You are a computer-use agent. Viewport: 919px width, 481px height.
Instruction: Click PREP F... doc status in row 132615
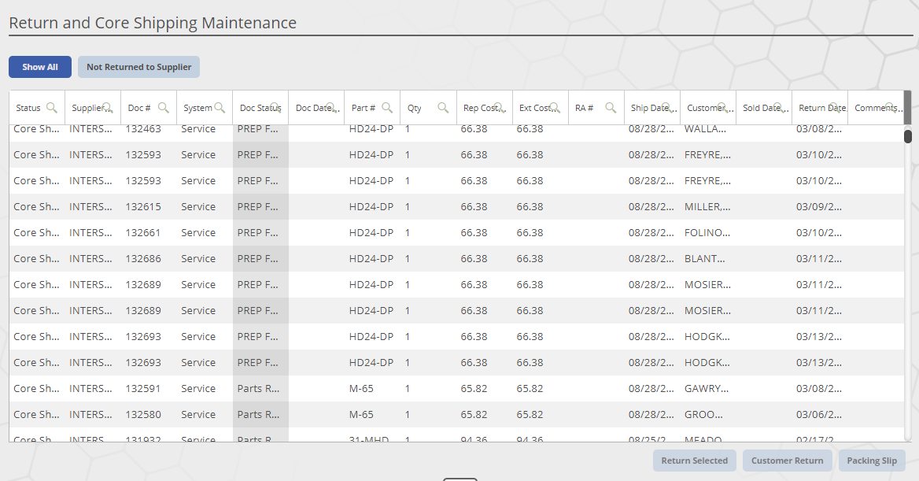click(260, 206)
